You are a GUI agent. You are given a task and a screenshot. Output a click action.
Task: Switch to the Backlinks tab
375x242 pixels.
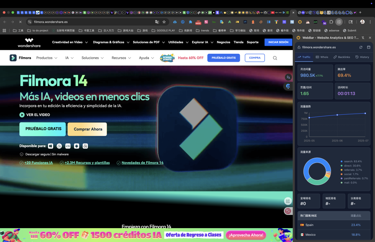point(342,57)
